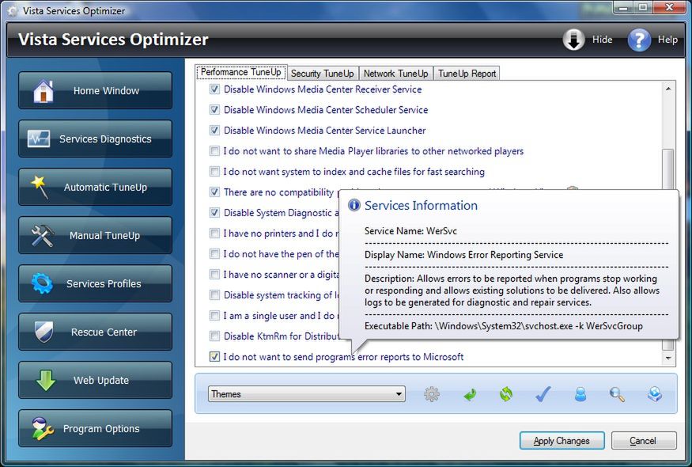Switch to the Security TuneUp tab
Image resolution: width=692 pixels, height=467 pixels.
[x=322, y=74]
